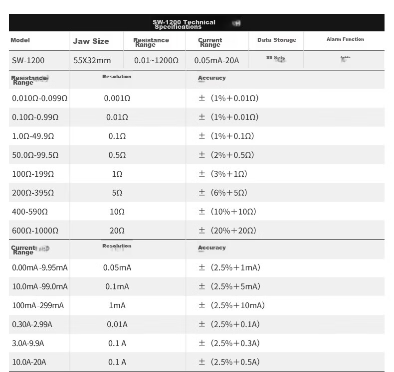Click the 0.10Ω-0.99Ω range cell
Viewport: 394px width, 372px height.
(35, 117)
